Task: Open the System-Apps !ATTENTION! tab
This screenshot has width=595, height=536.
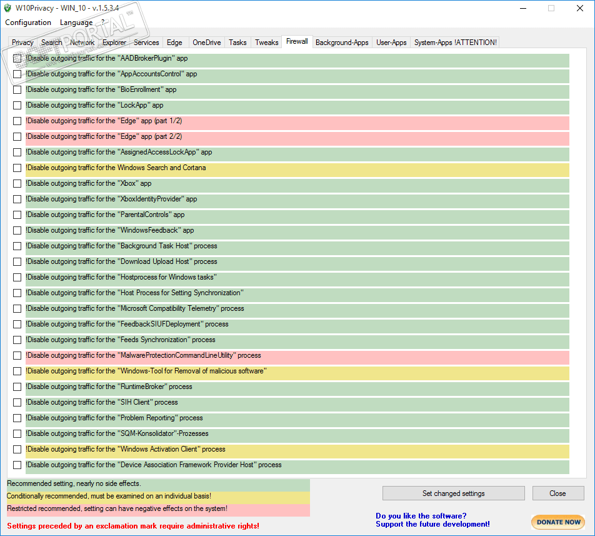Action: (456, 43)
